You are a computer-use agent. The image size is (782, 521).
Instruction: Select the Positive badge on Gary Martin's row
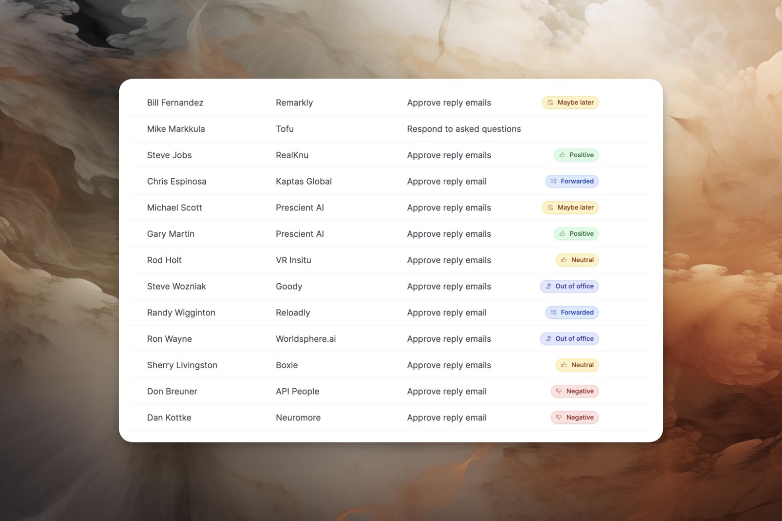(576, 233)
